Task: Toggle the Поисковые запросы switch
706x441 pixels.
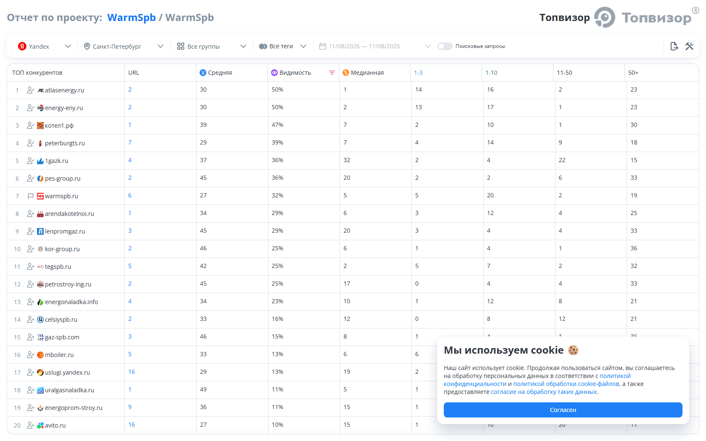Action: coord(445,46)
